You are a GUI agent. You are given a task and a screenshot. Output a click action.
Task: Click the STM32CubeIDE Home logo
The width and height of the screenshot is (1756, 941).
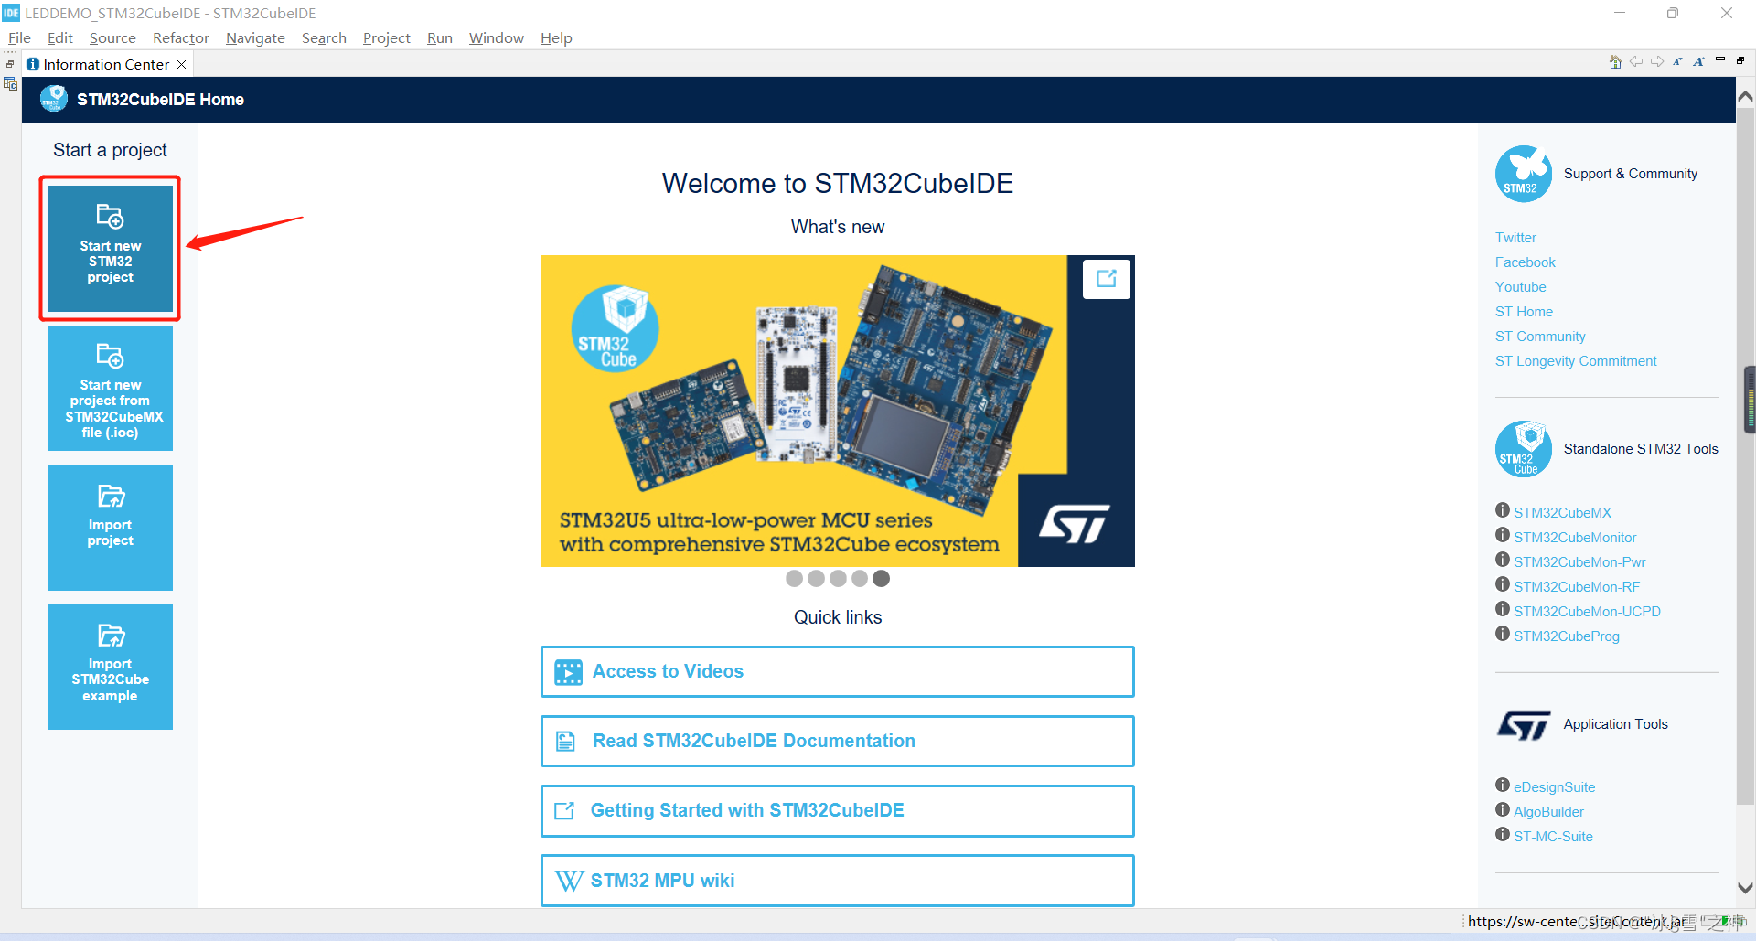pos(53,98)
